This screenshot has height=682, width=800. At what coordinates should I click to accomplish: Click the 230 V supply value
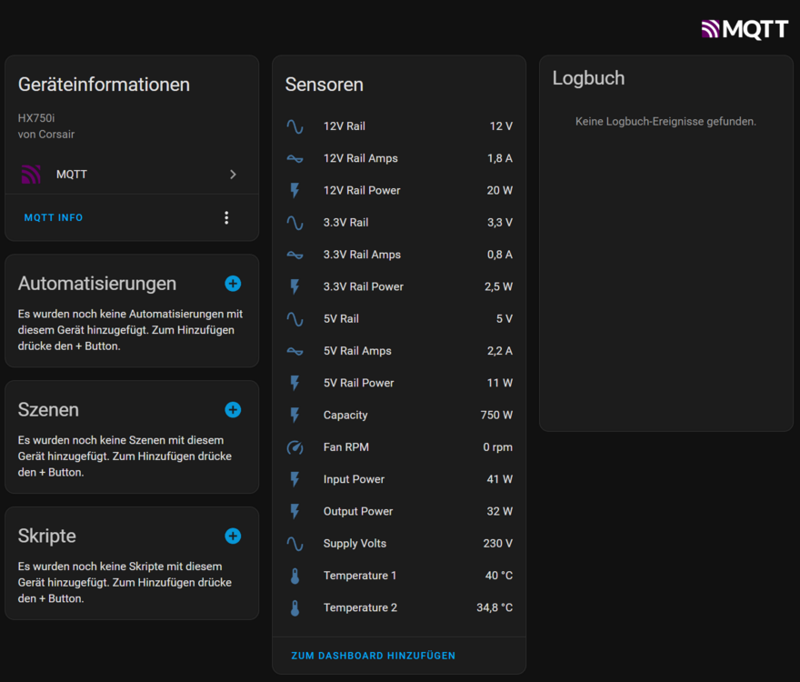(498, 544)
